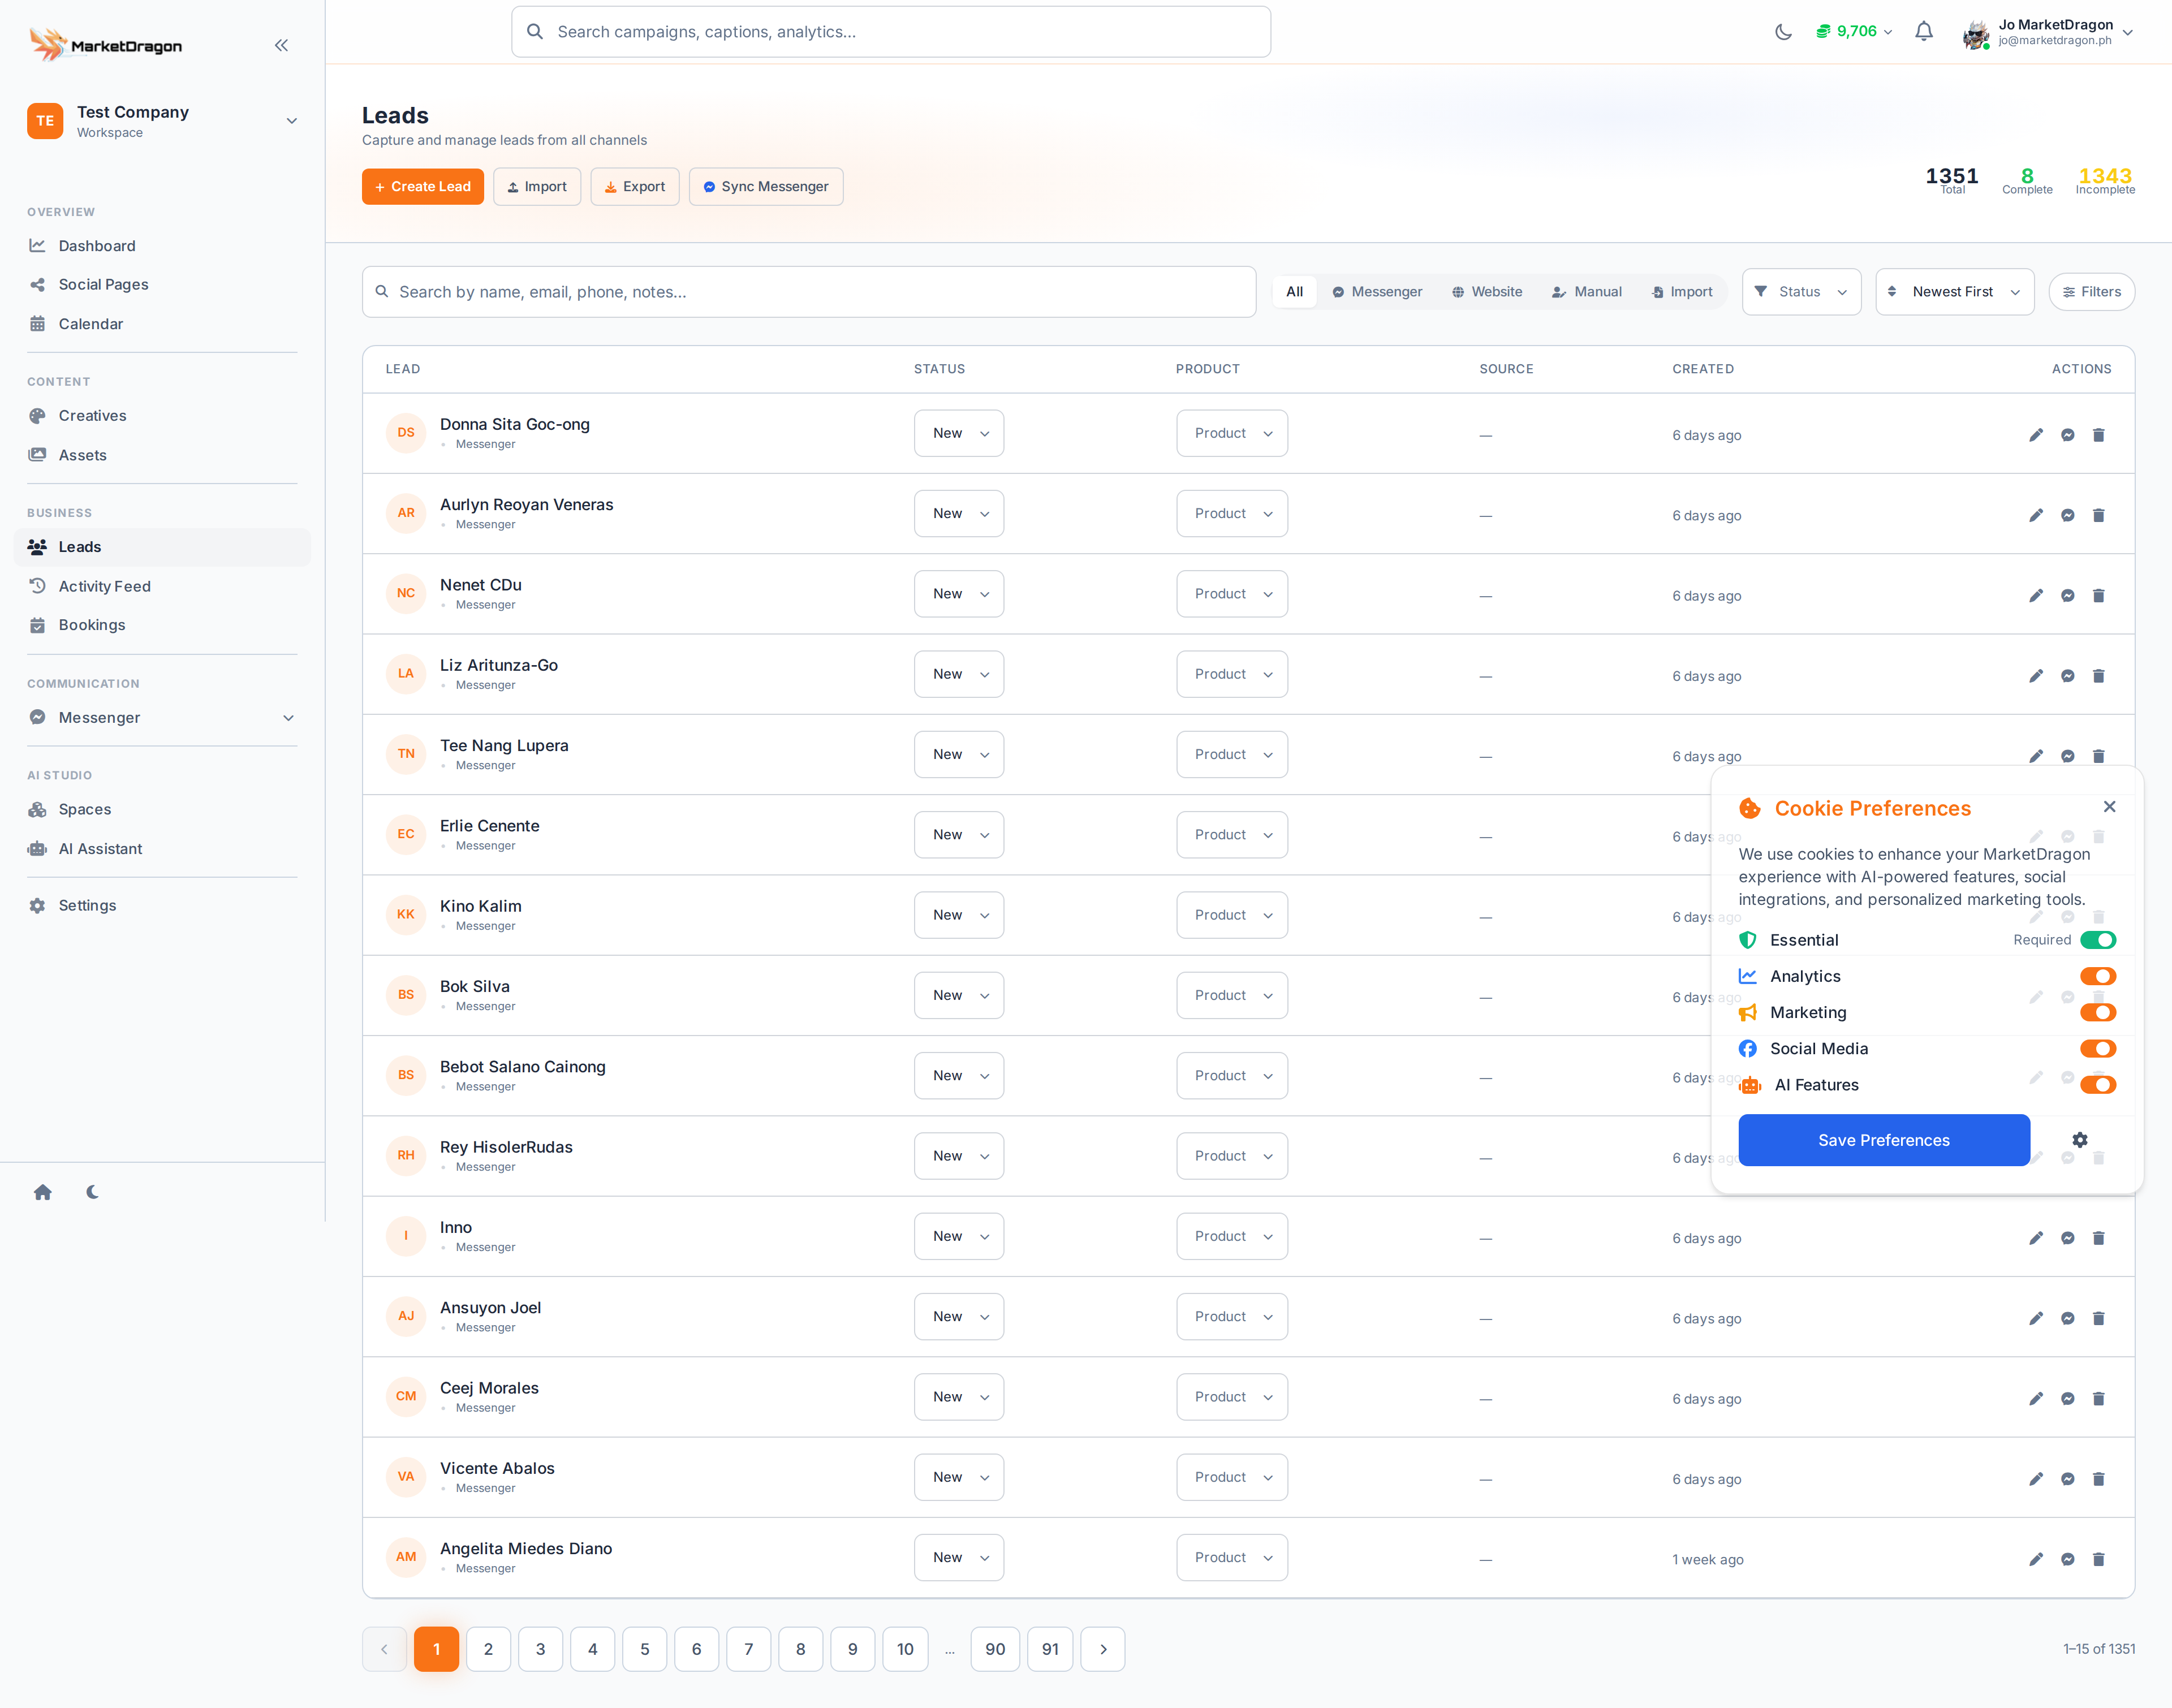The height and width of the screenshot is (1708, 2172).
Task: Open Assets in sidebar
Action: [x=162, y=455]
